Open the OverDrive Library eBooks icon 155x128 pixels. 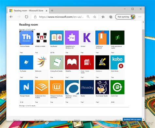click(72, 87)
